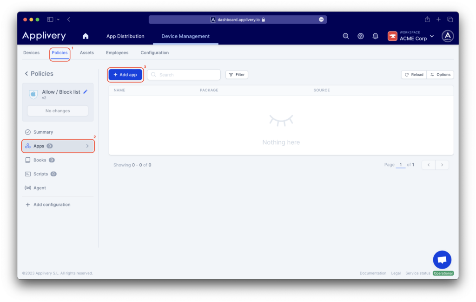Toggle the Safari sidebar
The image size is (476, 302).
click(x=50, y=19)
